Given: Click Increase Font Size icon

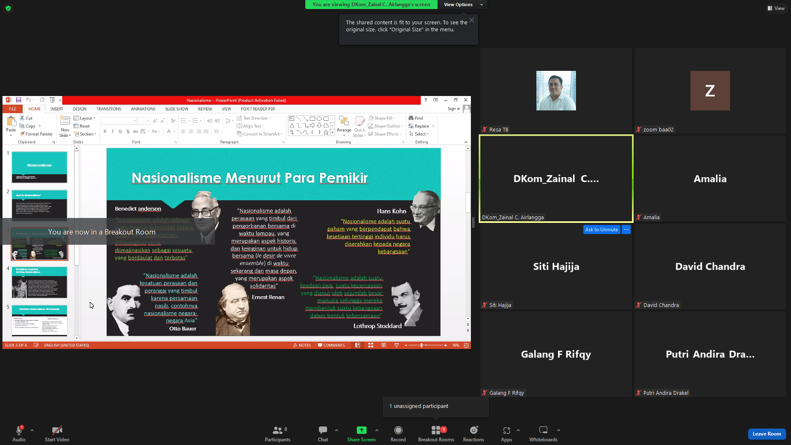Looking at the screenshot, I should [x=155, y=121].
